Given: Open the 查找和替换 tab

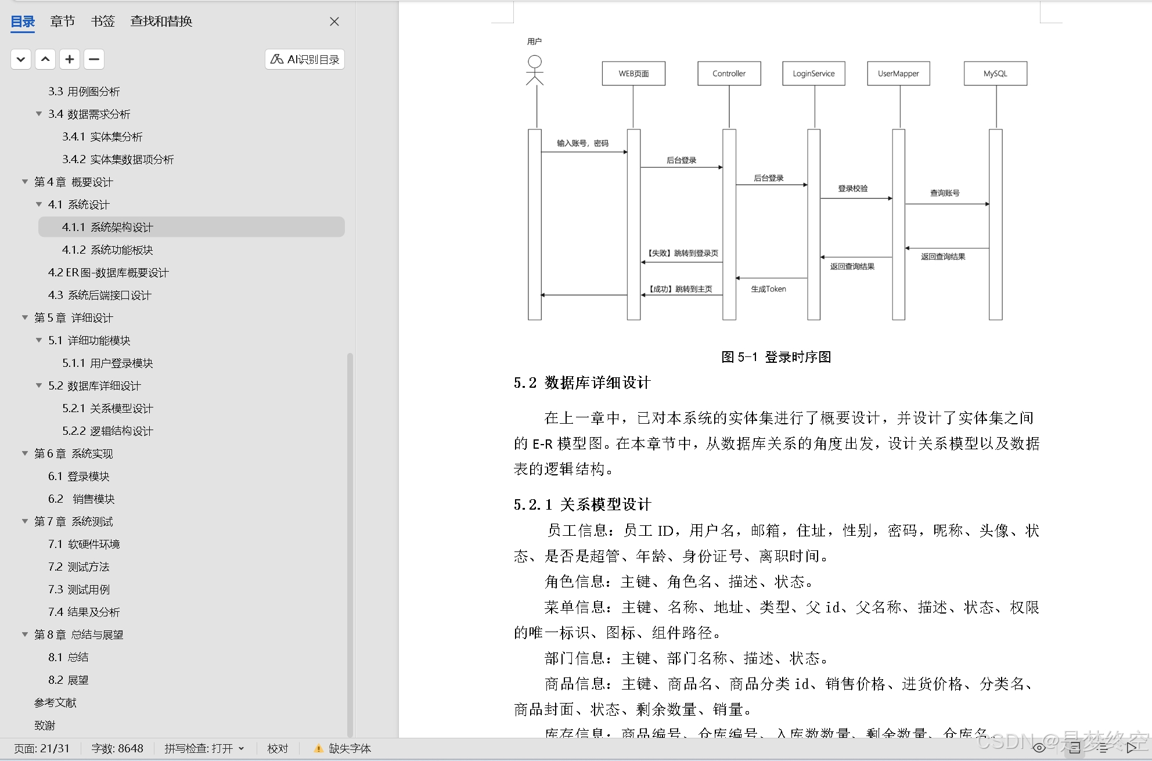Looking at the screenshot, I should click(161, 21).
